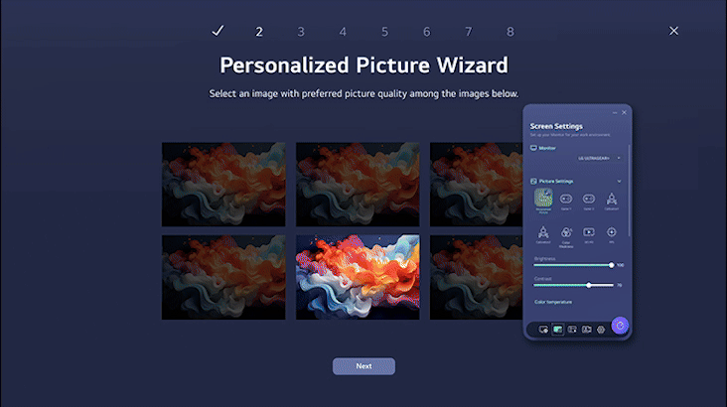Select the top-left sample image
The width and height of the screenshot is (727, 407).
(x=223, y=184)
